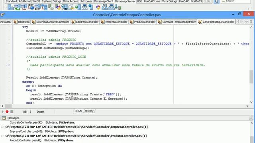Switch to the Biblioteca editor tab
Screen dimensions: 255x143
[x=22, y=22]
